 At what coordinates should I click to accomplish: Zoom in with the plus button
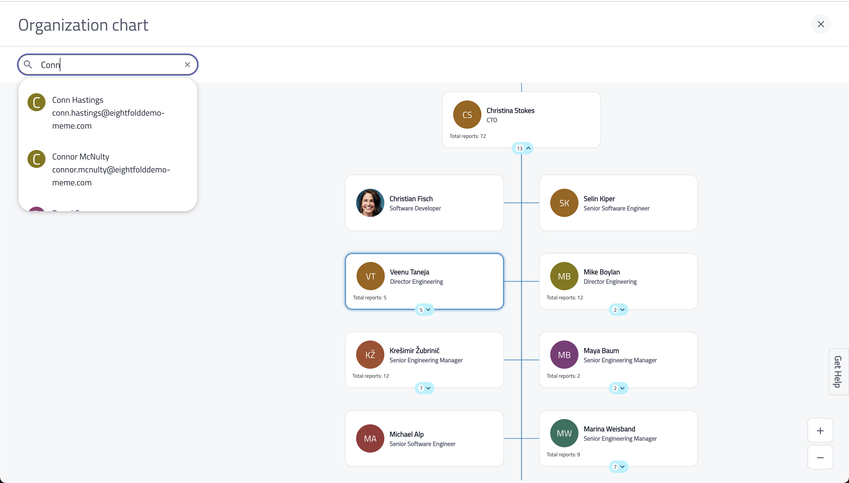pos(820,430)
